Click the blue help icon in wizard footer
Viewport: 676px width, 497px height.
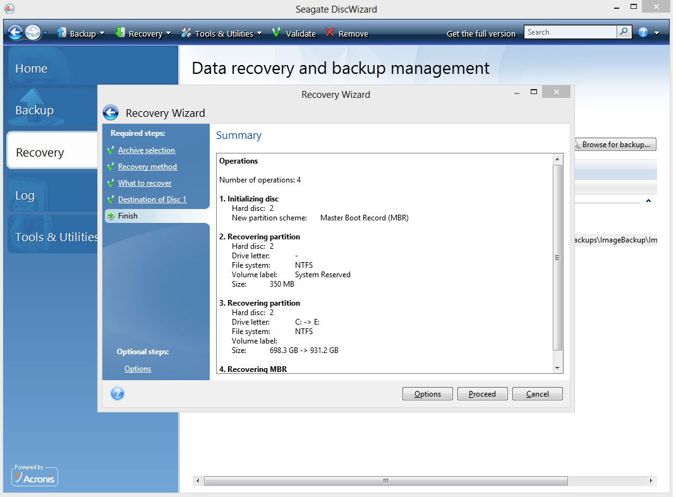118,394
